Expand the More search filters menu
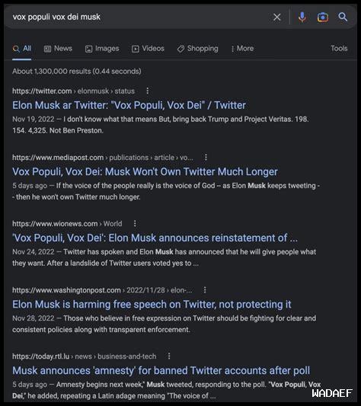 [242, 49]
